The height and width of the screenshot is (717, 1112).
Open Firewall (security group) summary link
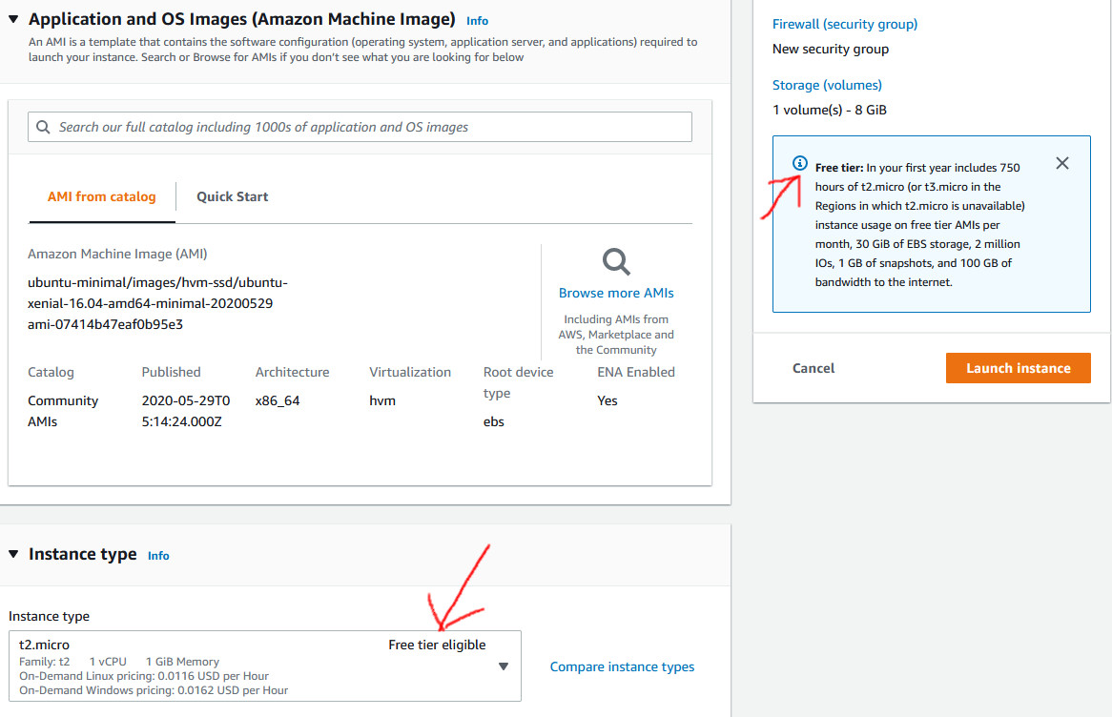pos(845,24)
